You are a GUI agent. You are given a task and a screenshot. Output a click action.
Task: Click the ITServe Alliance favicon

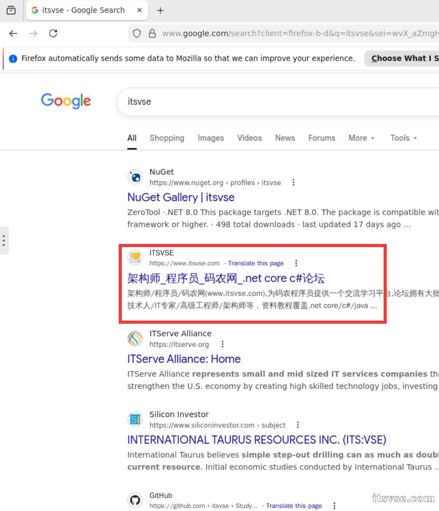(x=135, y=338)
